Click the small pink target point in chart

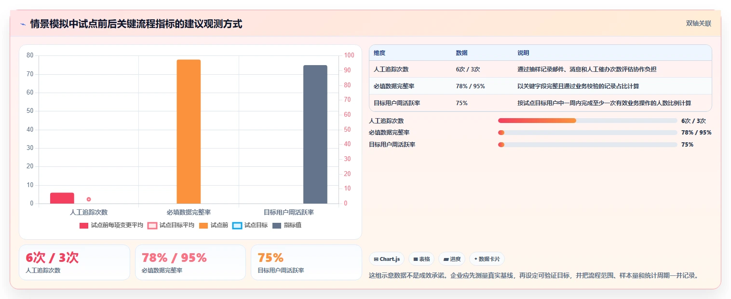89,199
